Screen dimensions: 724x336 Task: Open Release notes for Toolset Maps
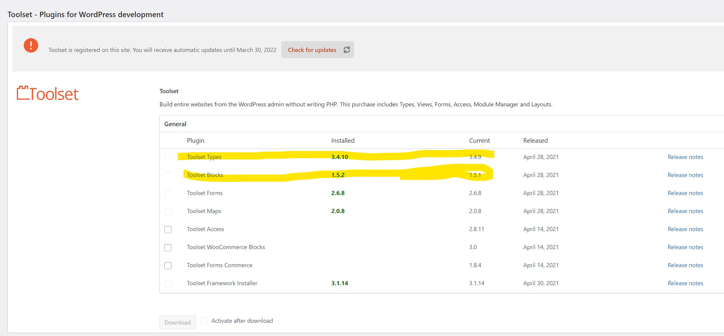pyautogui.click(x=685, y=211)
